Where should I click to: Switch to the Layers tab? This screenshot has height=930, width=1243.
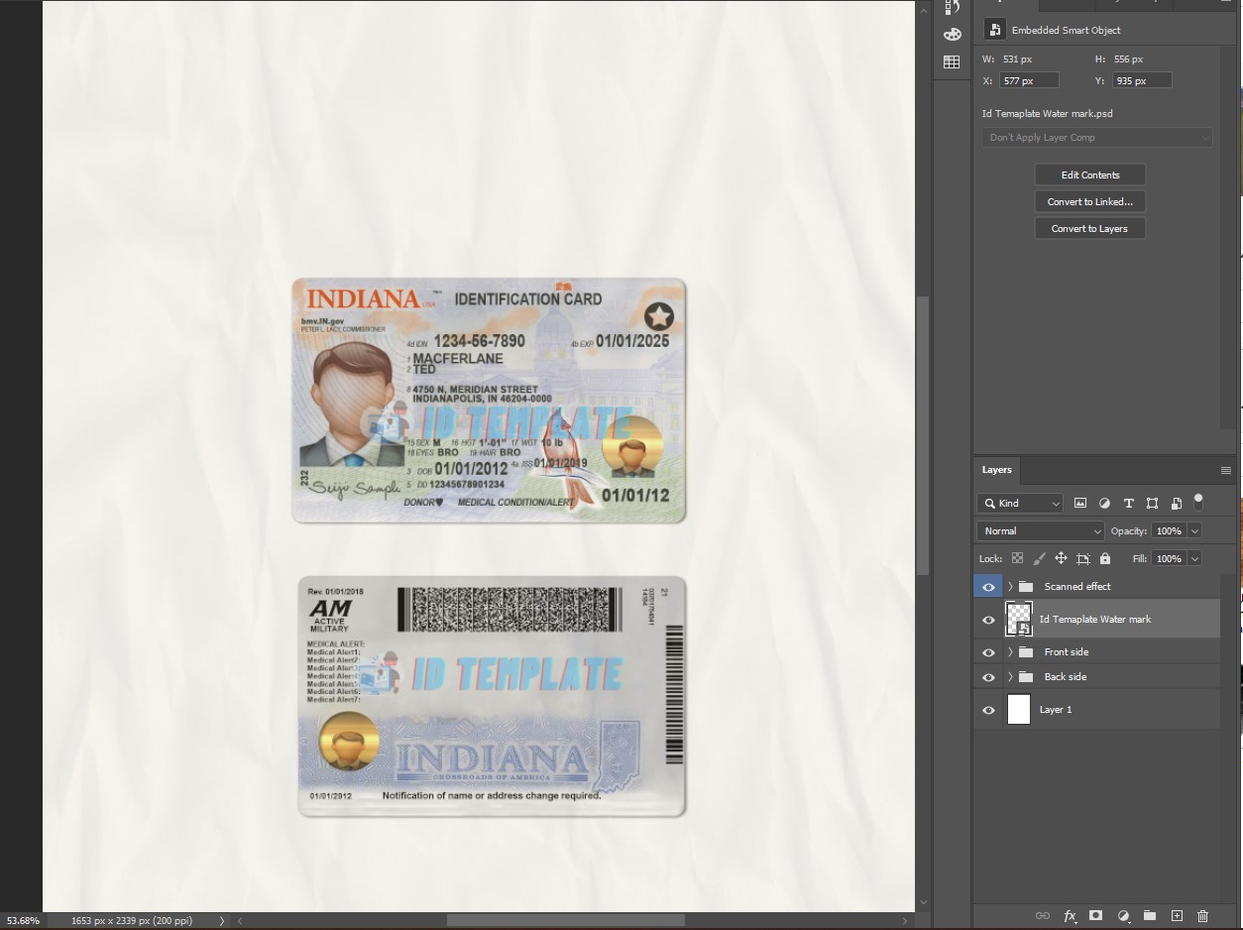click(997, 470)
